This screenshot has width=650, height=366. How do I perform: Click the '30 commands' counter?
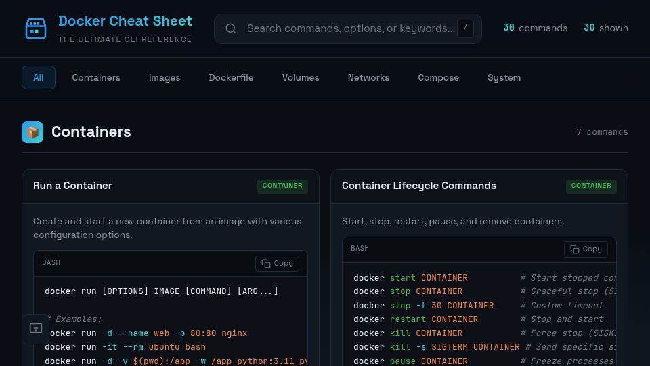(x=535, y=28)
